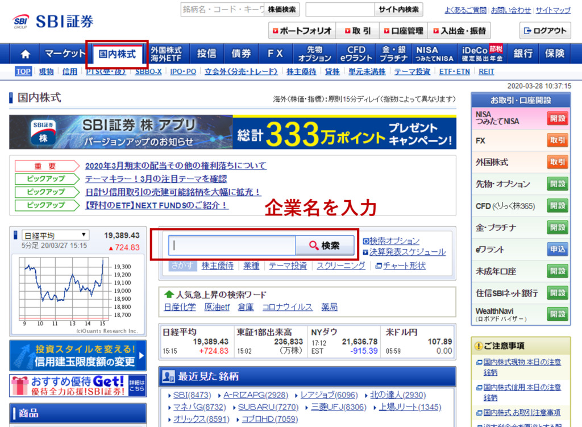
Task: Click the company name search input field
Action: click(232, 246)
